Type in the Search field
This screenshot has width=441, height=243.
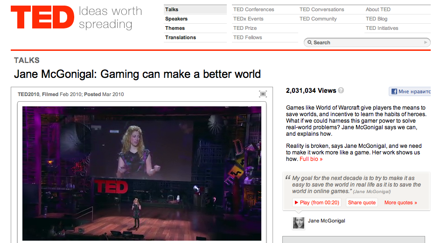366,42
